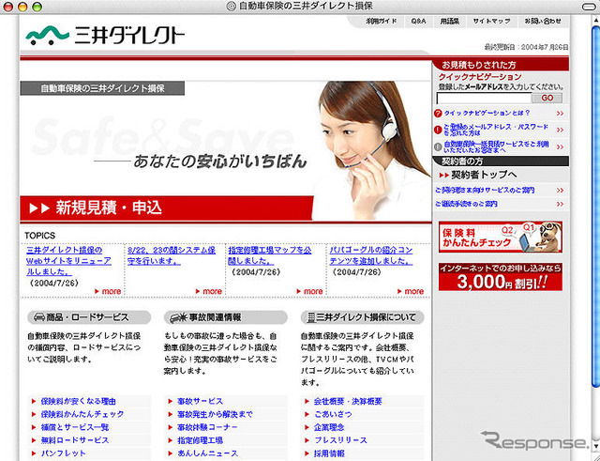The image size is (600, 461).
Task: Open Q&A in the top navigation
Action: point(418,22)
